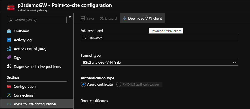Click the Activity log book icon
This screenshot has width=250, height=109.
pos(9,40)
